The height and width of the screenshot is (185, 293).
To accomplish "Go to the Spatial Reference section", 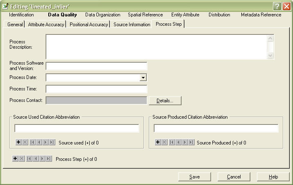I will coord(145,15).
